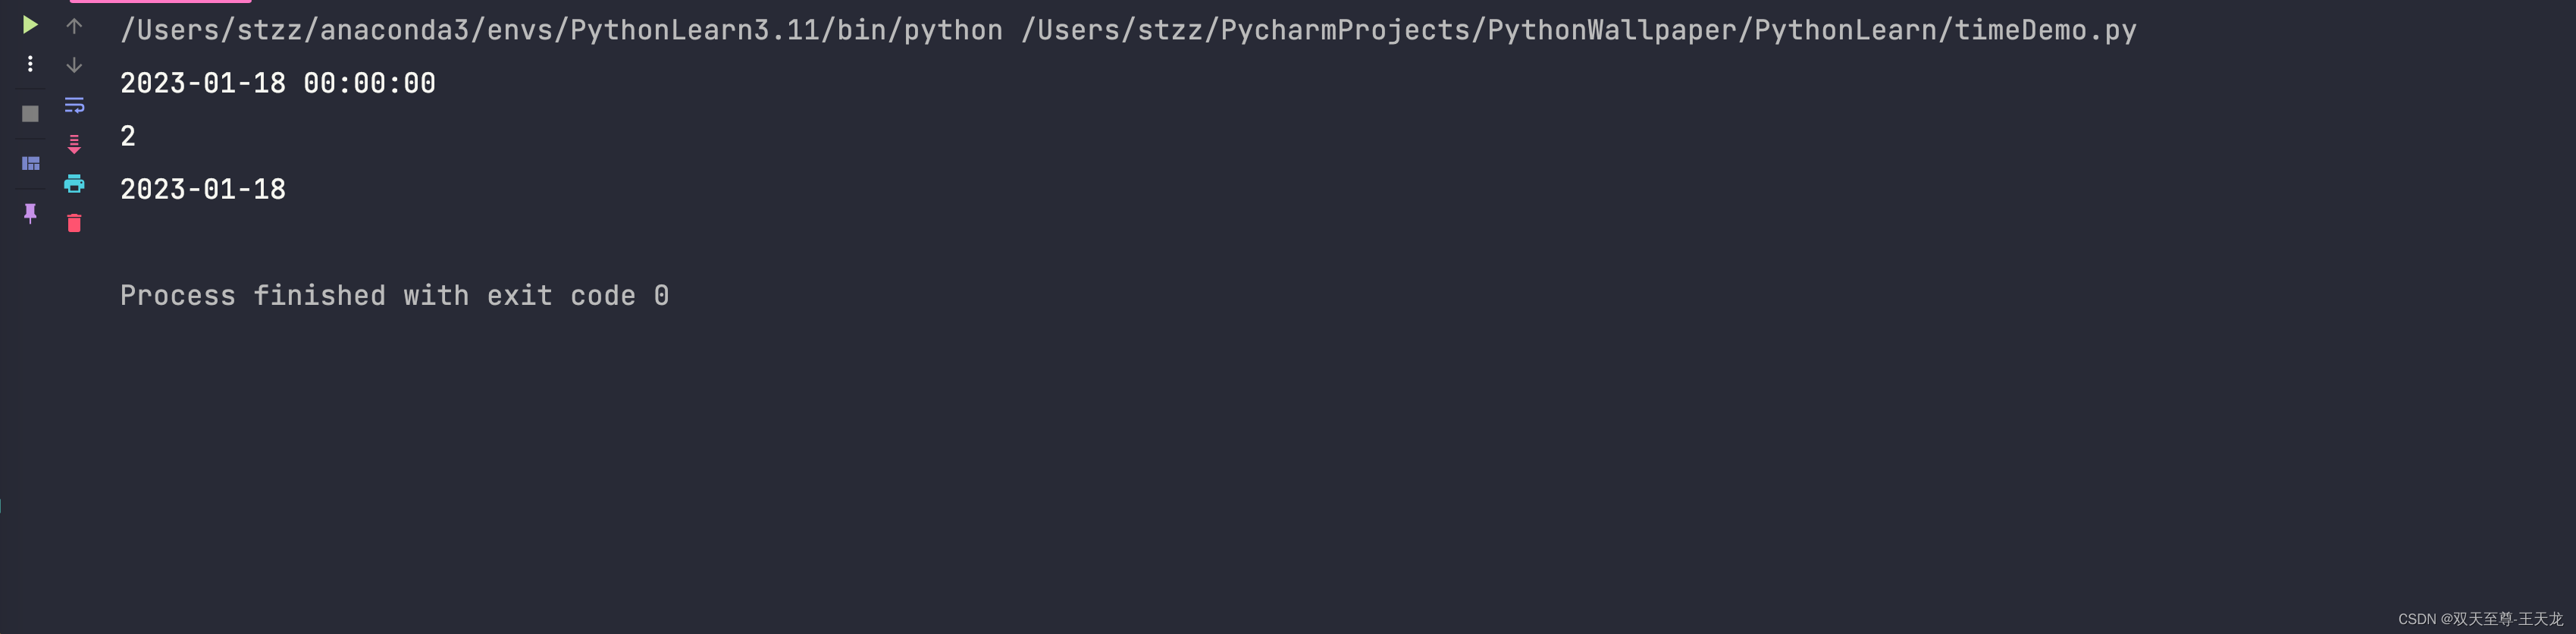Viewport: 2576px width, 634px height.
Task: Print the console output
Action: 74,184
